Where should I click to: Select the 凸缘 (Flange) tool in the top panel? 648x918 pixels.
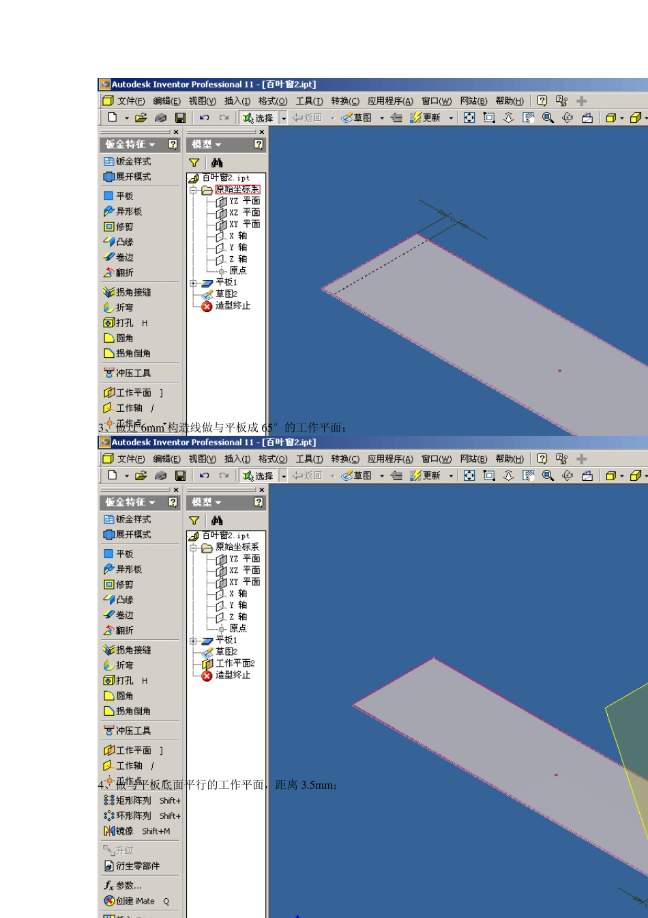pos(119,242)
